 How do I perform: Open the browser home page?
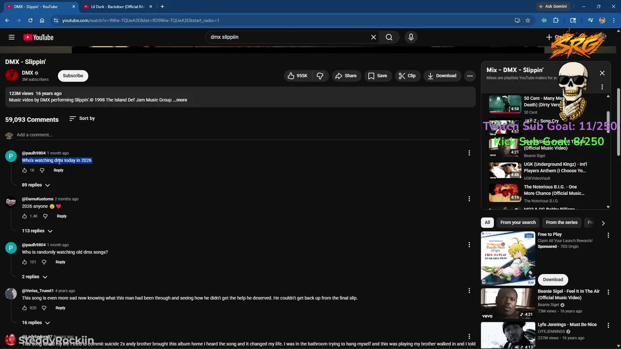tap(42, 20)
